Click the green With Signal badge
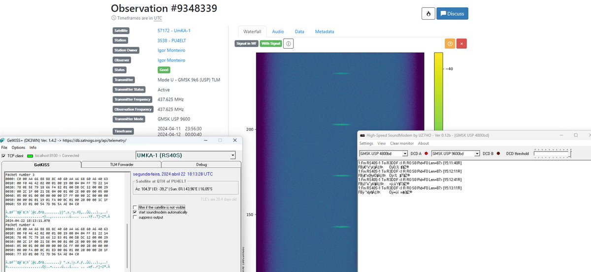 click(271, 44)
